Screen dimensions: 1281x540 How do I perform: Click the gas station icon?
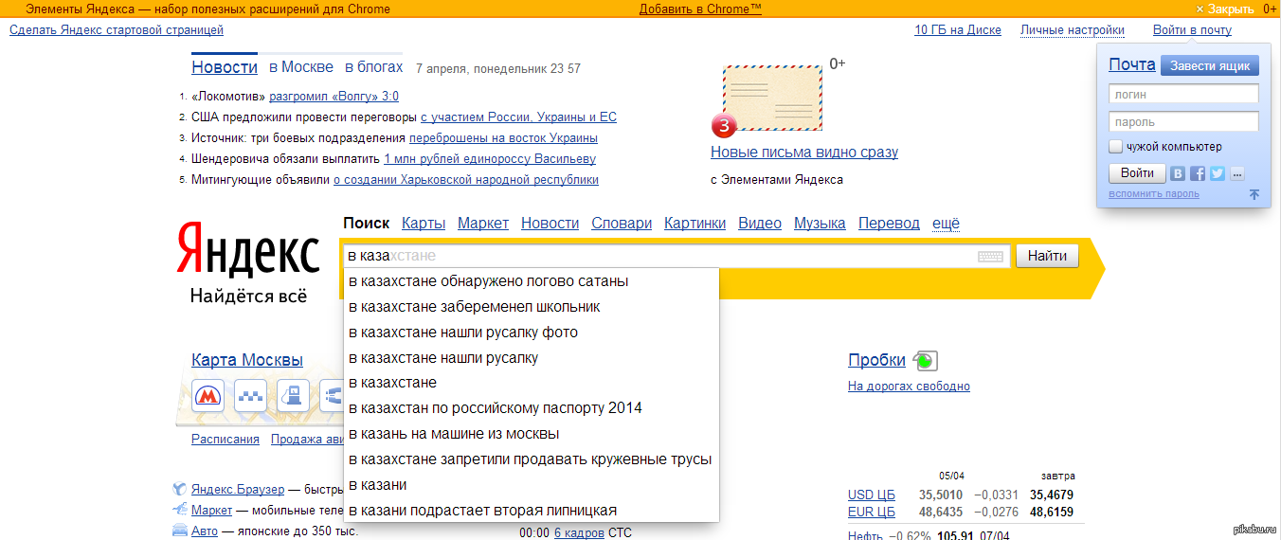294,394
